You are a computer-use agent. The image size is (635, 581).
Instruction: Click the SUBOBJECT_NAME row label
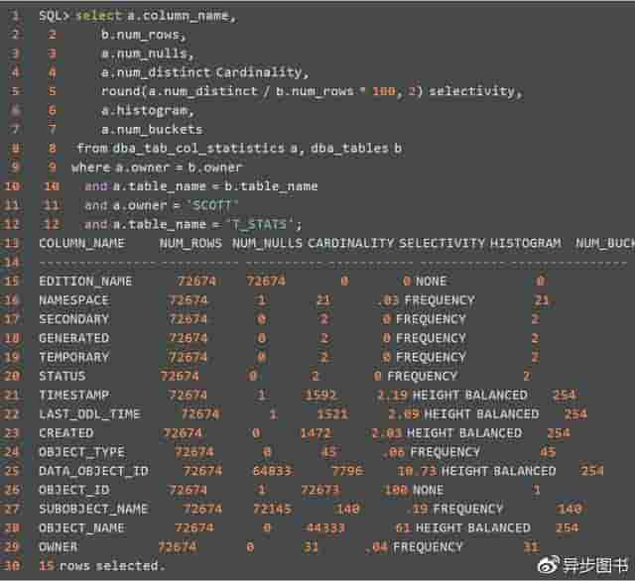coord(93,509)
